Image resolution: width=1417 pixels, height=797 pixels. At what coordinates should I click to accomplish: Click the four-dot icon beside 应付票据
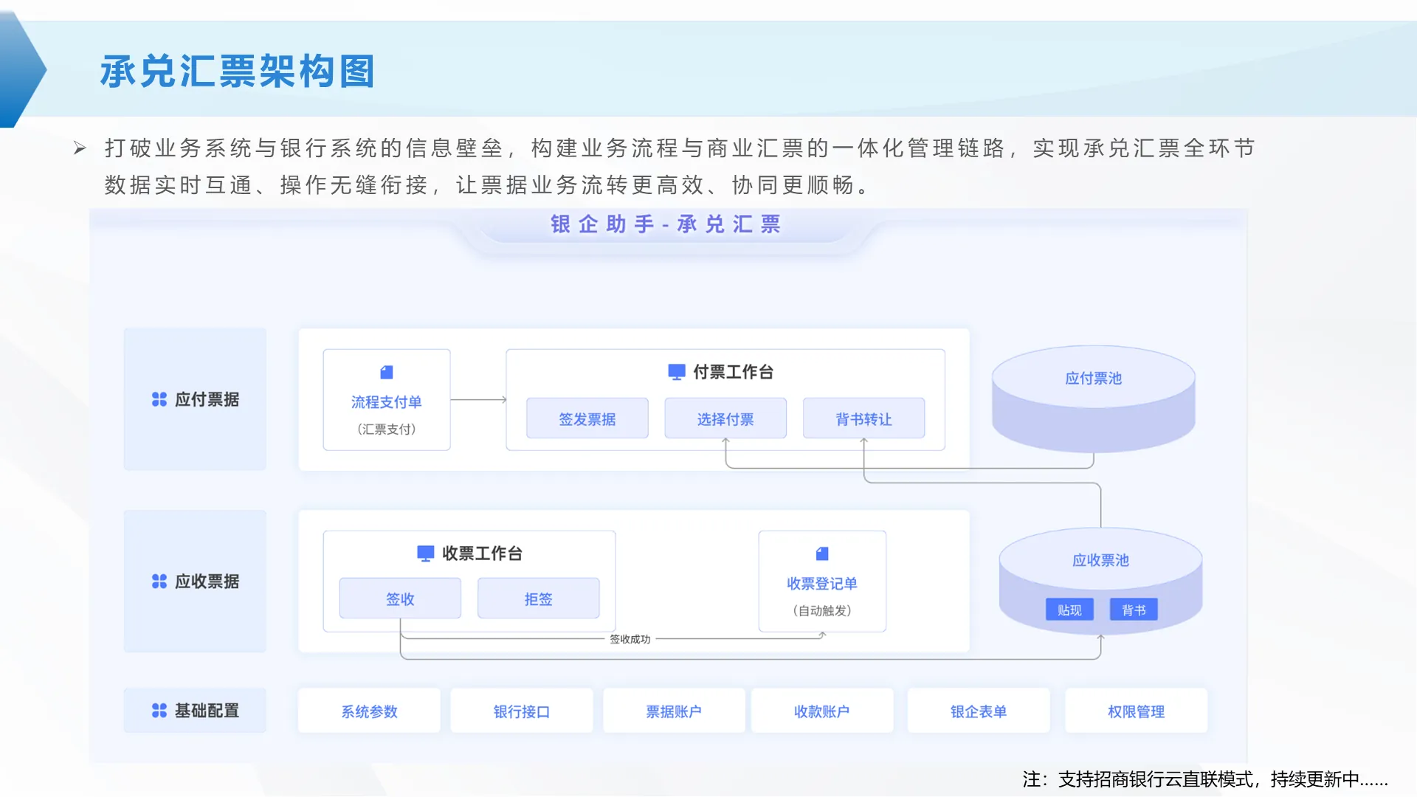(159, 399)
